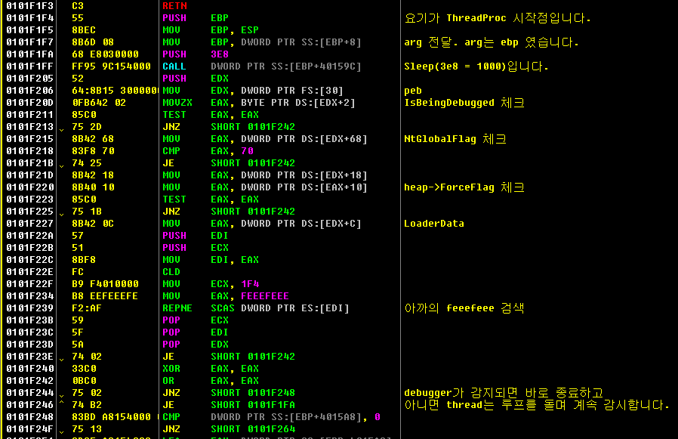Click the JE SHORT 0101F1FA loop jump
This screenshot has width=678, height=439.
[229, 405]
